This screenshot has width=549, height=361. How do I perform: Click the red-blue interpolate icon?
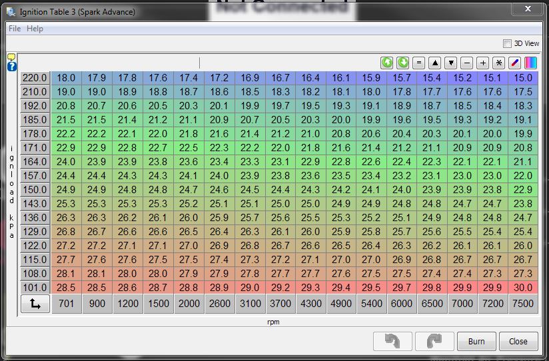(514, 63)
